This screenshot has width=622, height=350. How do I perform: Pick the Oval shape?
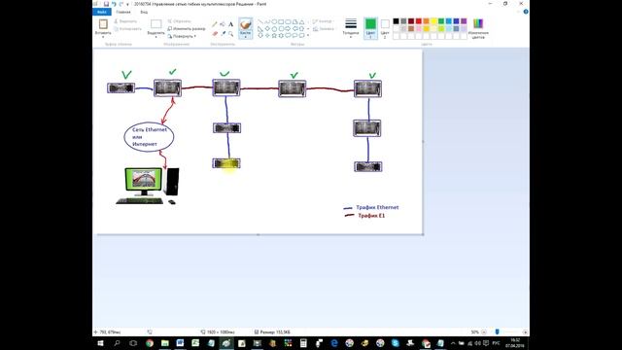click(x=274, y=21)
